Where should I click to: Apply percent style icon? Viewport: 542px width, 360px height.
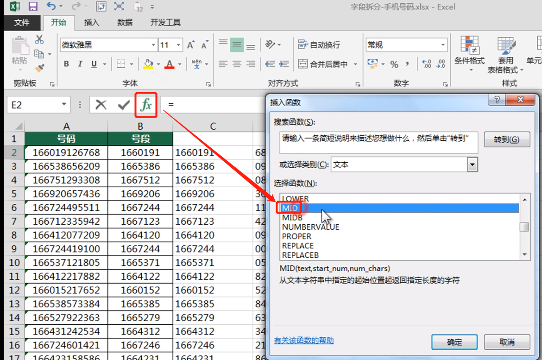394,64
